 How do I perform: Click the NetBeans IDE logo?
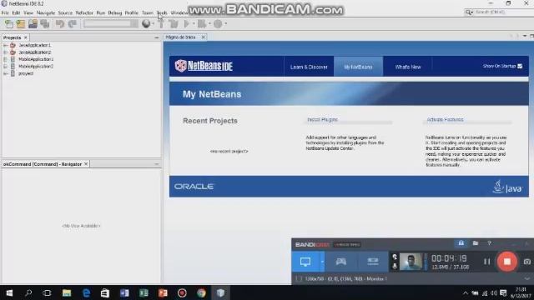click(204, 66)
